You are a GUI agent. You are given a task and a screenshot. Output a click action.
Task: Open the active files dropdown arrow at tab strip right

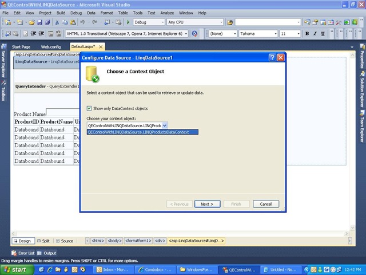click(x=352, y=47)
